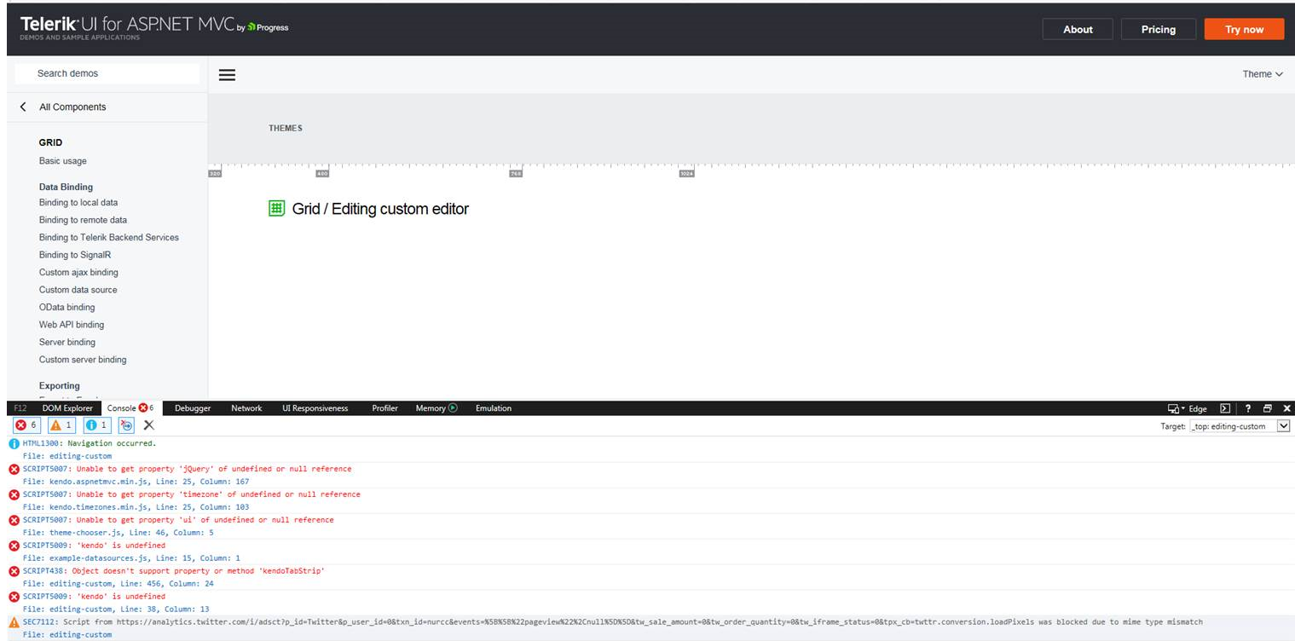Clear the console with the X icon

[x=148, y=425]
